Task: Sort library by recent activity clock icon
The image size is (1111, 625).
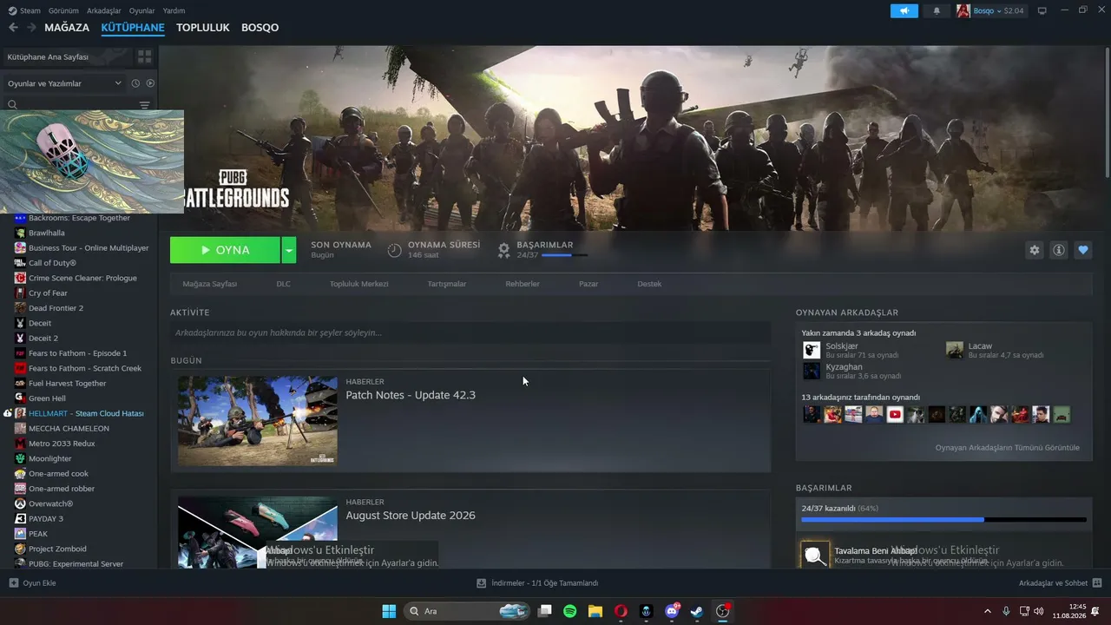Action: 135,83
